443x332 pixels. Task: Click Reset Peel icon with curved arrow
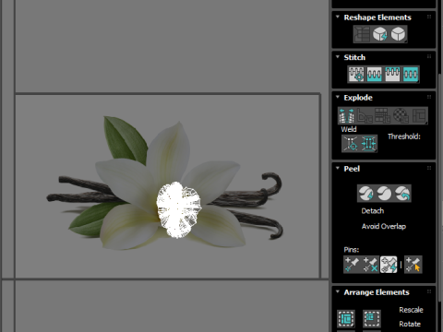point(402,194)
